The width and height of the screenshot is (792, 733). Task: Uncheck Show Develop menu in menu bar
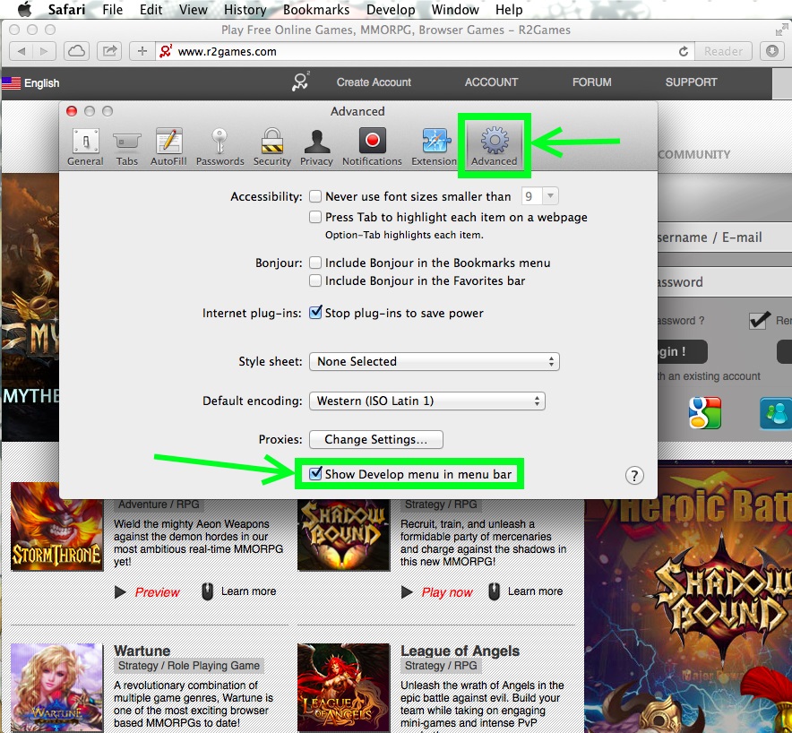315,473
